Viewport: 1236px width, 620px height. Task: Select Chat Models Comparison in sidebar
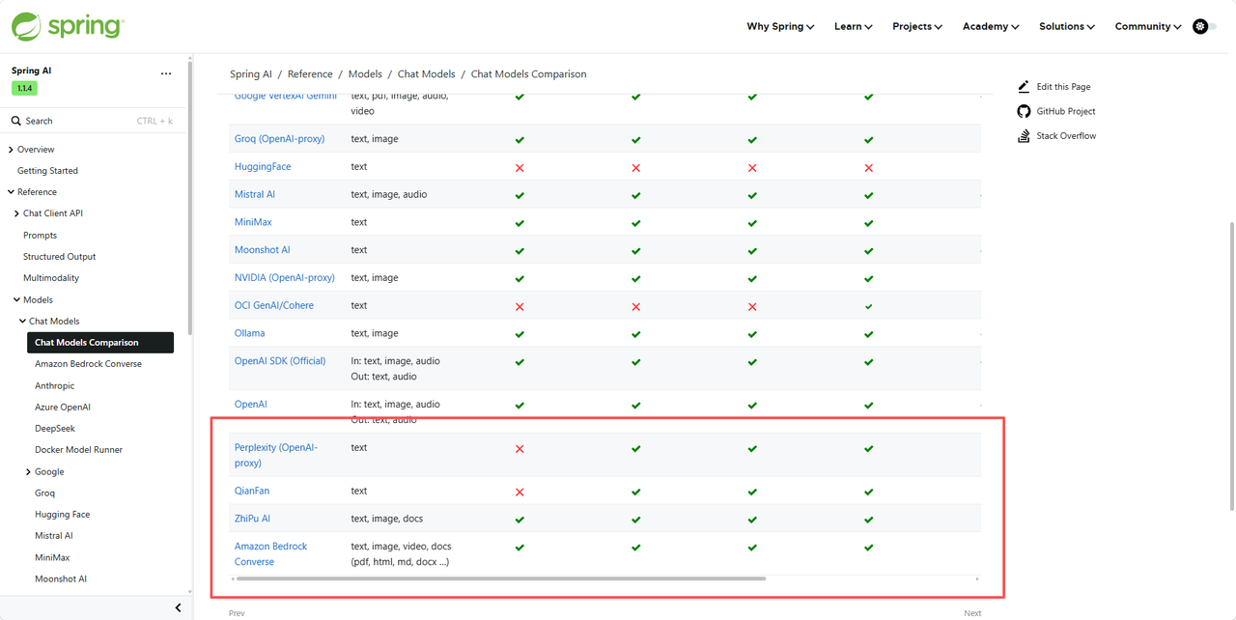pos(100,343)
